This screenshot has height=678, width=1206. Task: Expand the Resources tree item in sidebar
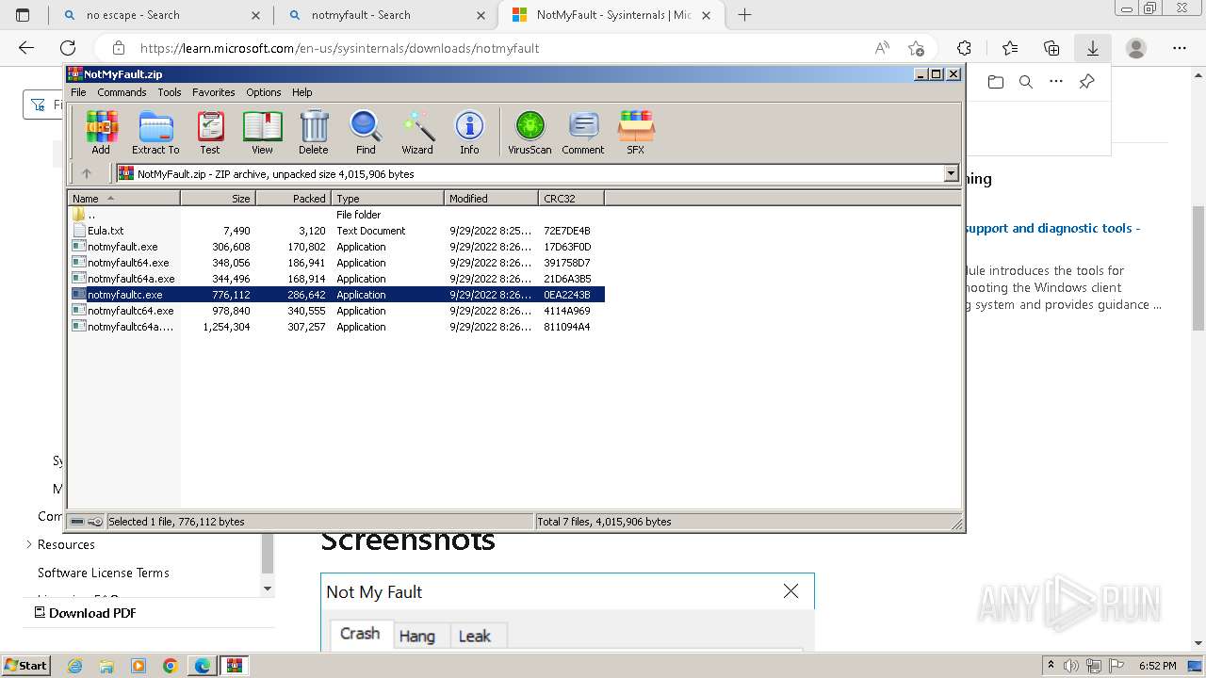pyautogui.click(x=29, y=544)
